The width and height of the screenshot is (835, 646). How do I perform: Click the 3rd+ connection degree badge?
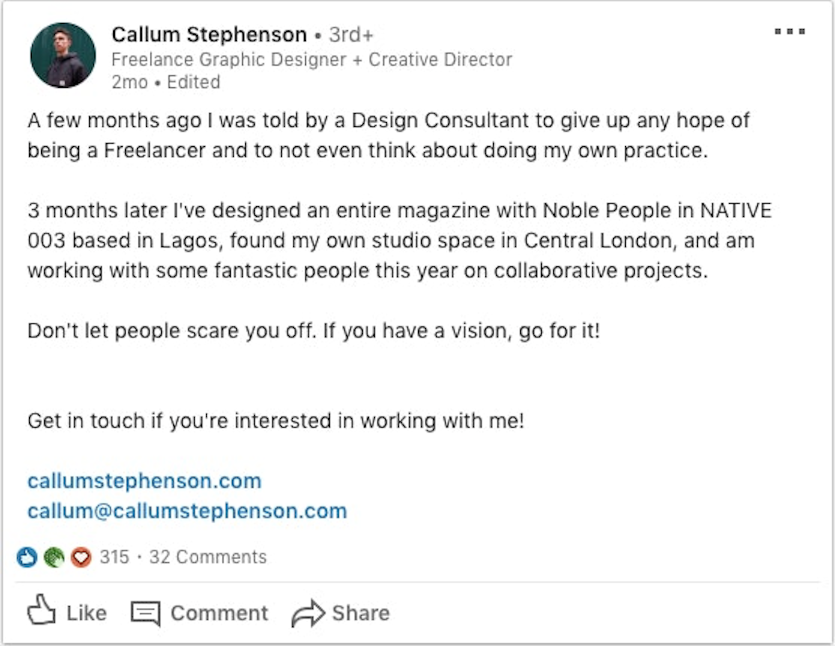point(351,35)
